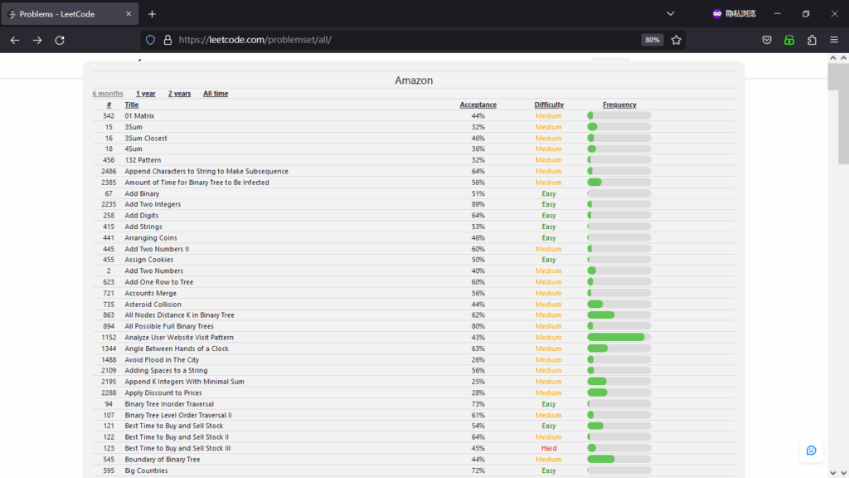Open Append Characters to String to Make Subsequence
This screenshot has width=849, height=478.
(x=206, y=171)
